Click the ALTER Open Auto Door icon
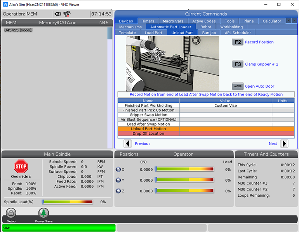This screenshot has height=232, width=299. (x=238, y=86)
